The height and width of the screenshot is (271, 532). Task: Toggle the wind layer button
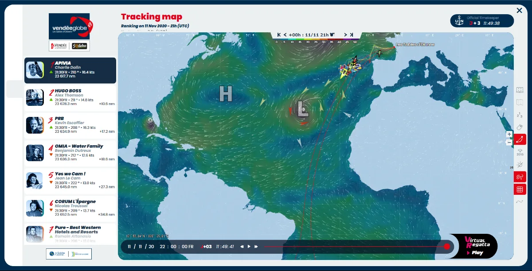tap(520, 177)
